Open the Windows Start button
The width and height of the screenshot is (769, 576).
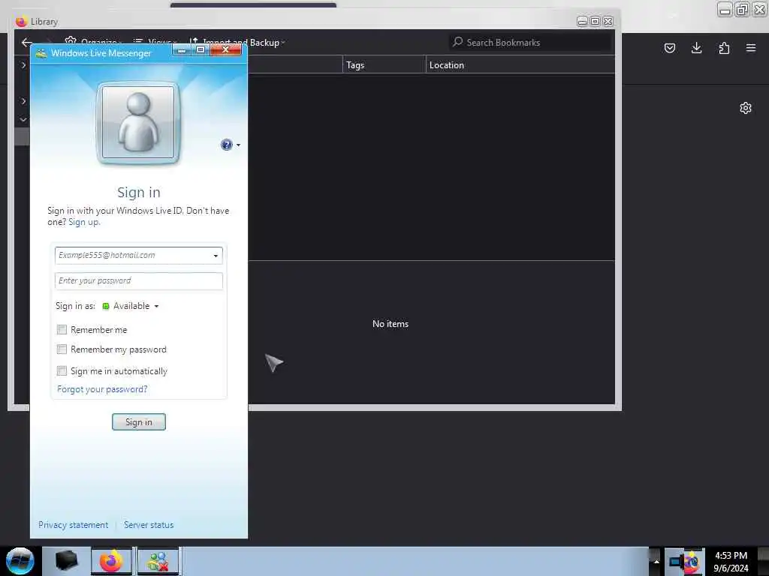(20, 561)
